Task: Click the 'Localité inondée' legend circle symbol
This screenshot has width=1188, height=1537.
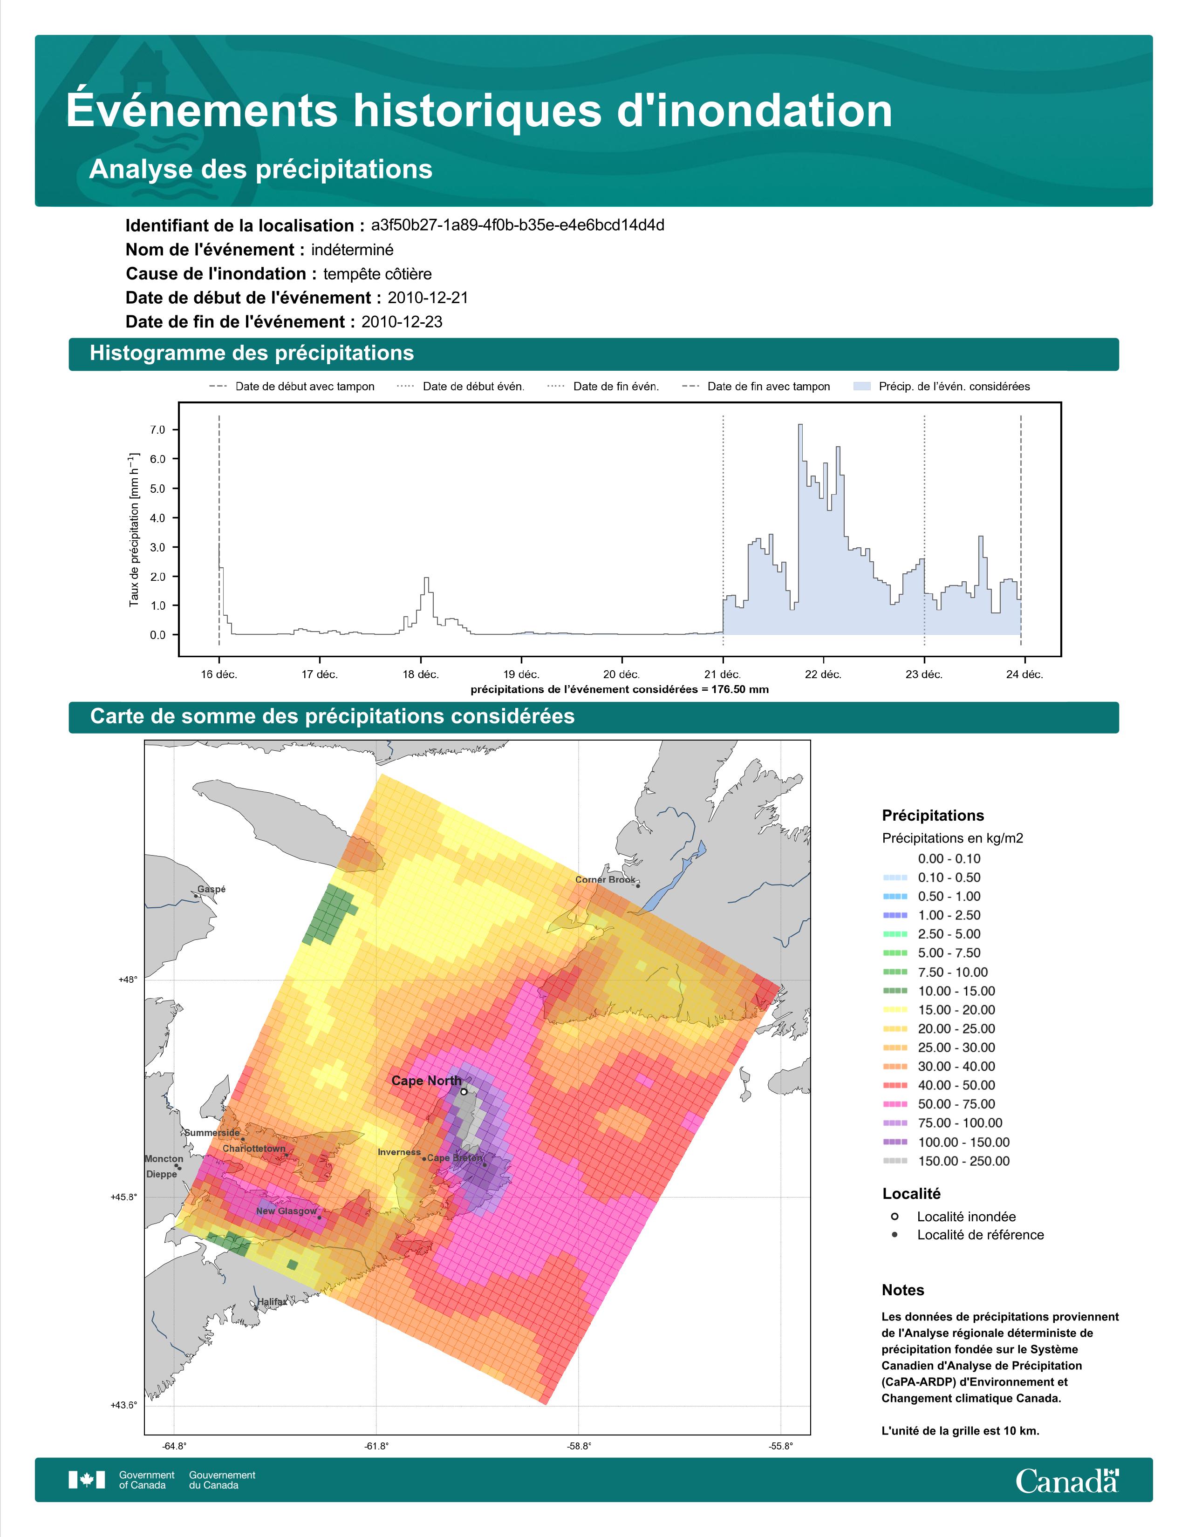Action: tap(894, 1216)
